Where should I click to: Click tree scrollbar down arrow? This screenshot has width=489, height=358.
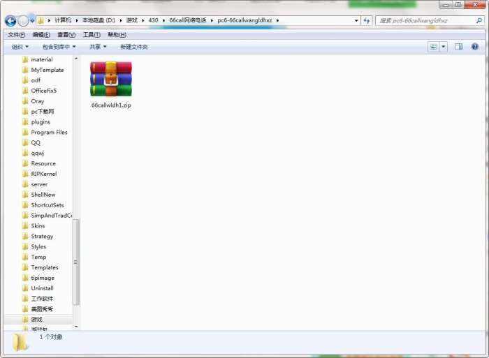tap(76, 327)
